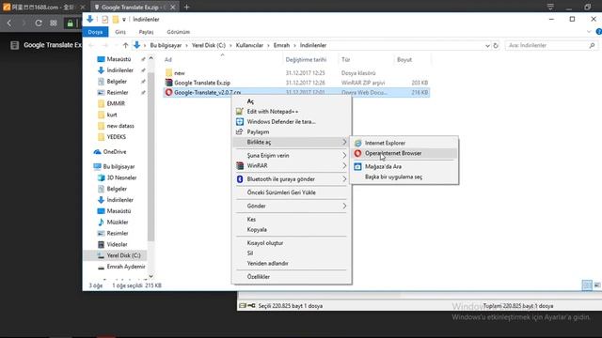Screen dimensions: 602x338
Task: Sort by Ad column header
Action: pyautogui.click(x=168, y=60)
